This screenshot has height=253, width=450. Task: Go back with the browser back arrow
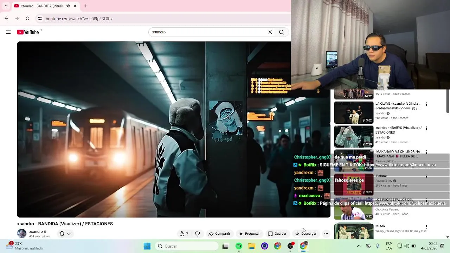[6, 18]
